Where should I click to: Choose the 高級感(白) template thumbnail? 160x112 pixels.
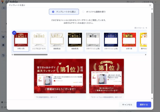click(x=57, y=42)
